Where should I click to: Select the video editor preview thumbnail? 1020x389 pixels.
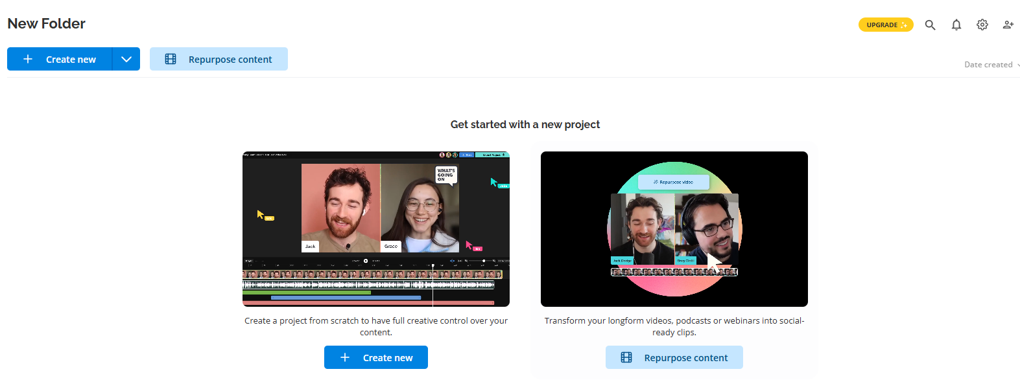[376, 229]
